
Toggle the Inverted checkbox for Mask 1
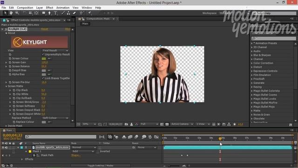pos(98,151)
